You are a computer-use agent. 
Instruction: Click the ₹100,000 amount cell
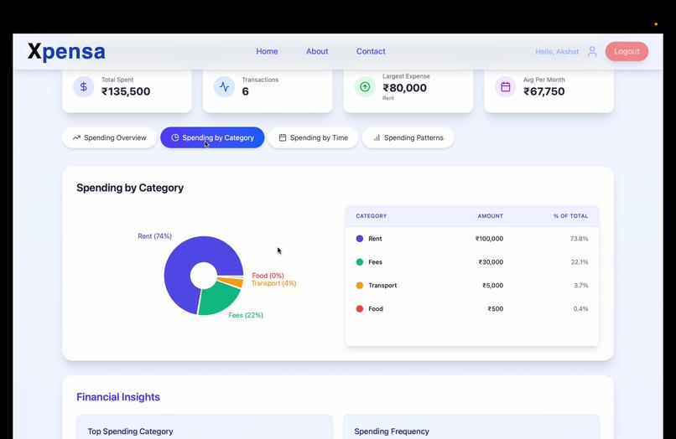click(489, 239)
